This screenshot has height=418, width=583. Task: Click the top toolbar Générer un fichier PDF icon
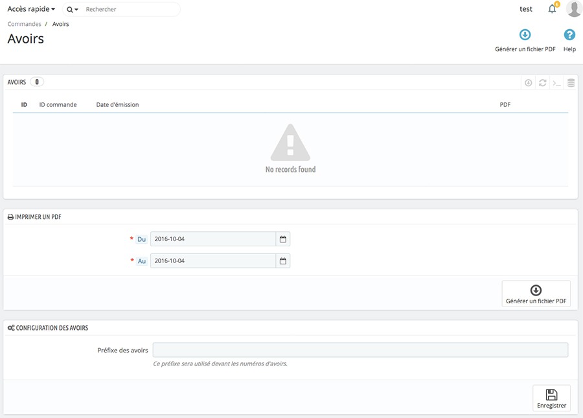[525, 36]
